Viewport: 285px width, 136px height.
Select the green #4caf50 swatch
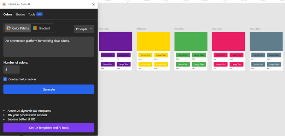point(191,41)
